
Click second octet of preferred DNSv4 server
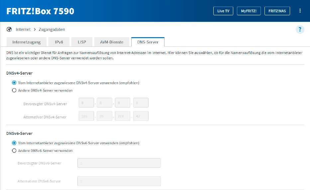point(104,102)
